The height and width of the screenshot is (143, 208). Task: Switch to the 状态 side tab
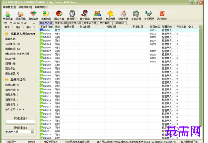tap(8, 27)
